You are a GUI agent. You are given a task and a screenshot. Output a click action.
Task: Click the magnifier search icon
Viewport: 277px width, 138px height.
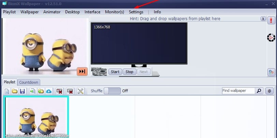pos(259,91)
